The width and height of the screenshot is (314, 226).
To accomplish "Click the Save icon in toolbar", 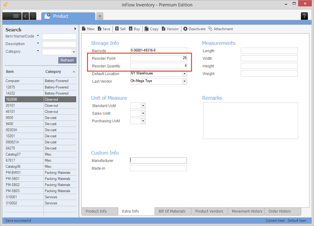I will coord(99,29).
